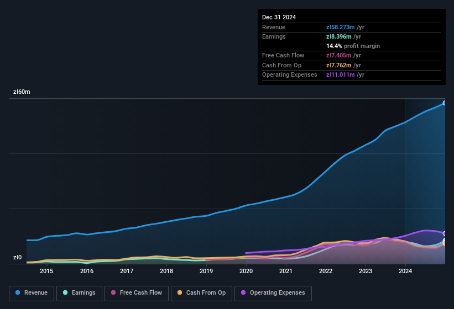Viewport: 454px width, 309px height.
Task: Toggle the Revenue legend button
Action: (32, 293)
